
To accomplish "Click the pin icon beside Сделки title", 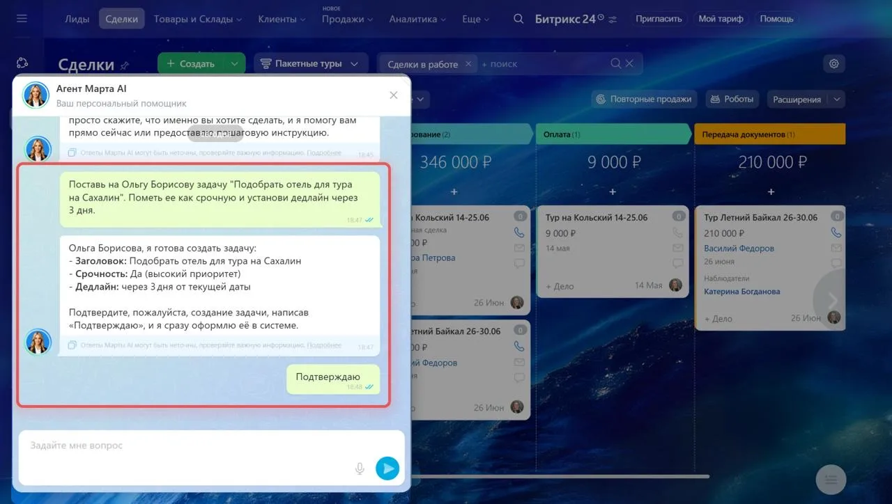I will (x=125, y=65).
